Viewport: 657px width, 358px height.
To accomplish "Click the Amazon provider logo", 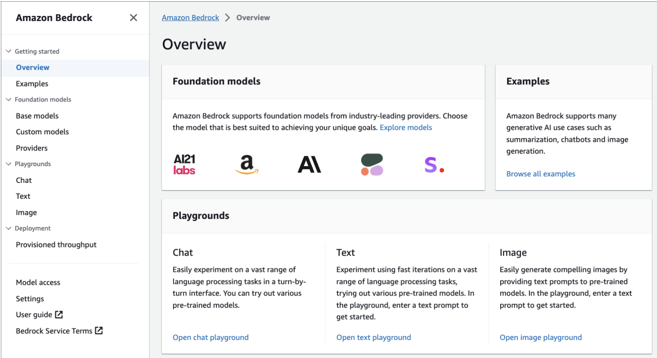I will 247,164.
